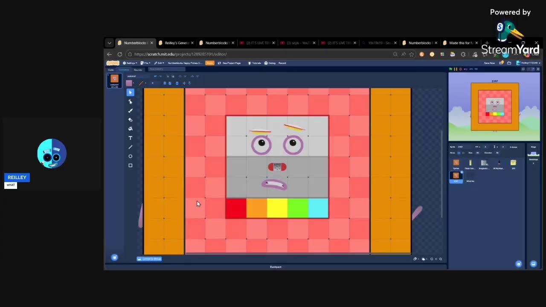Open the Edit dropdown menu
The height and width of the screenshot is (307, 546).
(159, 63)
